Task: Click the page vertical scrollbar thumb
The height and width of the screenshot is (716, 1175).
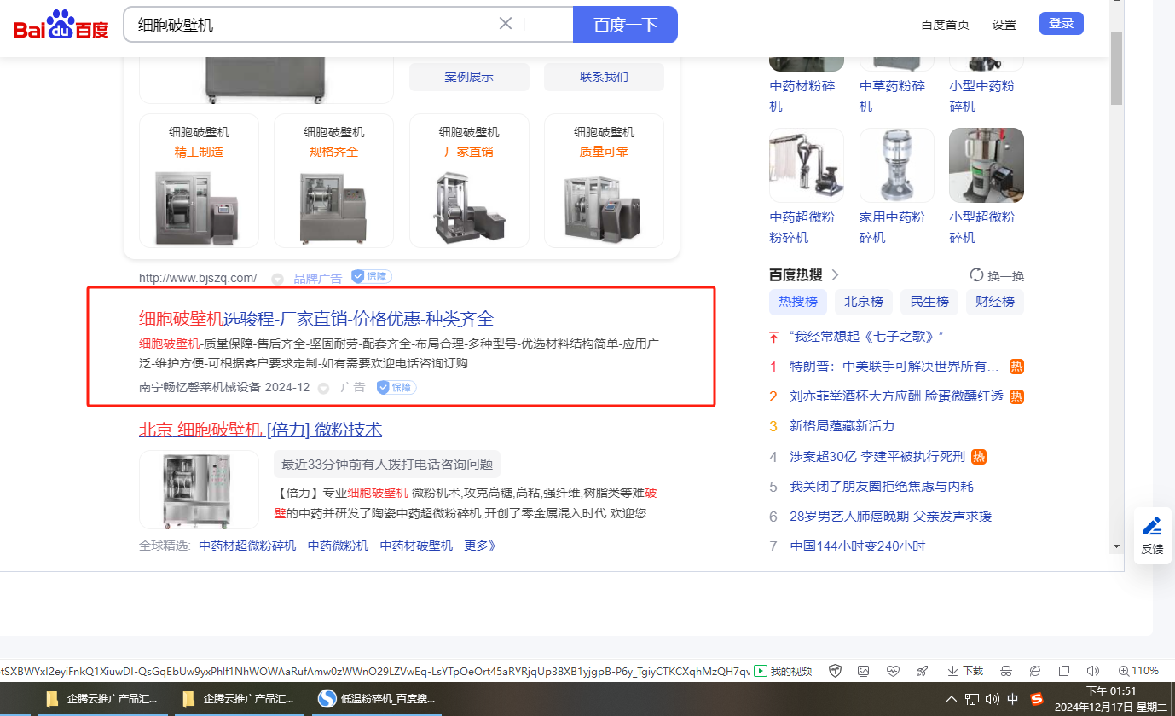Action: [x=1116, y=67]
